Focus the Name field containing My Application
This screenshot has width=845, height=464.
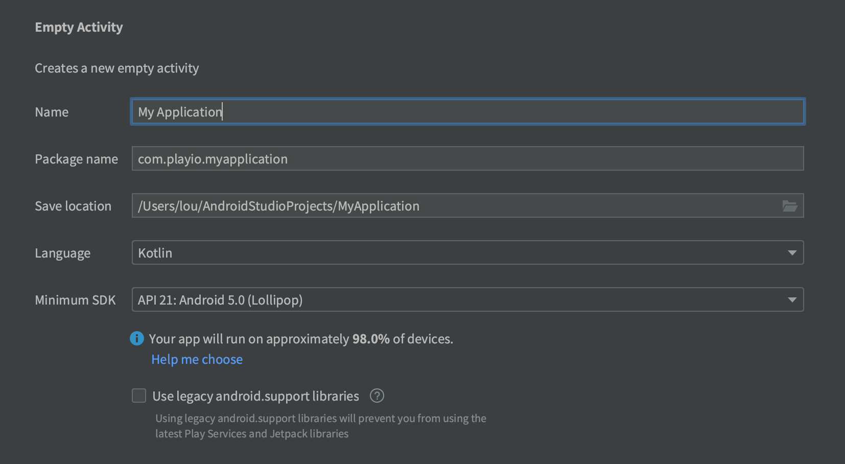(467, 111)
